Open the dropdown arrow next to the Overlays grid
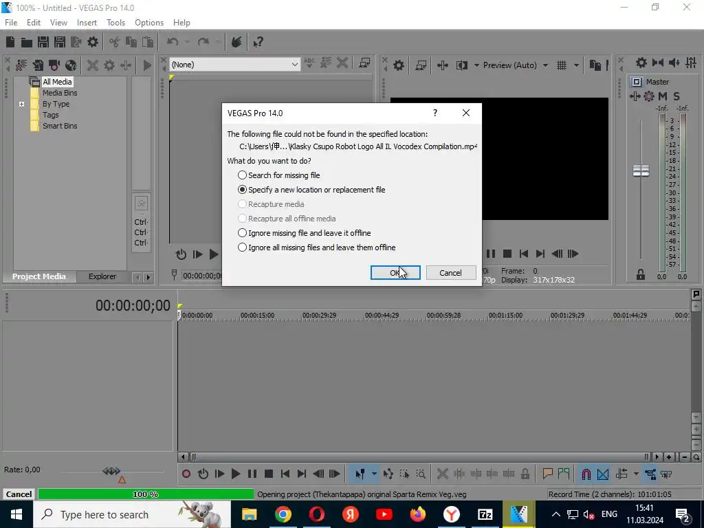The width and height of the screenshot is (704, 528). (577, 65)
